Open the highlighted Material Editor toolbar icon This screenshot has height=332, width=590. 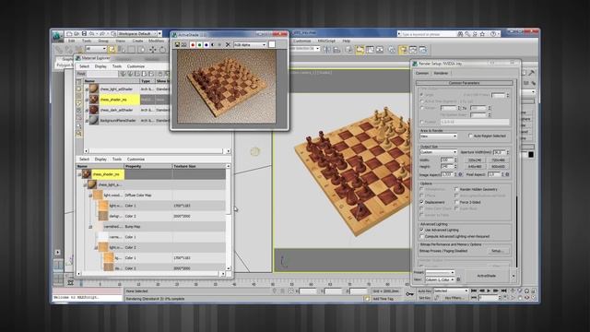pos(360,49)
